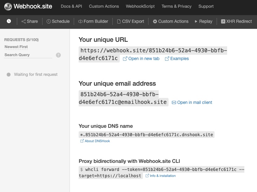Toggle XHR Redirect in the toolbar

[236, 21]
